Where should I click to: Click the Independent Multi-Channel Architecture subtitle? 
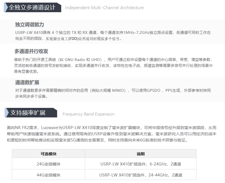[x=104, y=8]
